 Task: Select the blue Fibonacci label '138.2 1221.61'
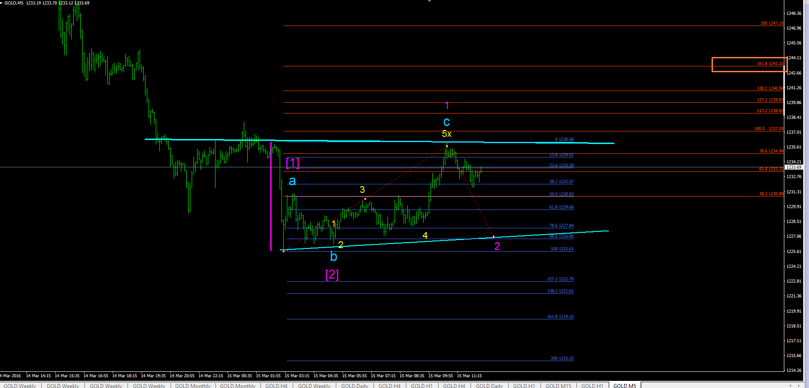click(560, 291)
